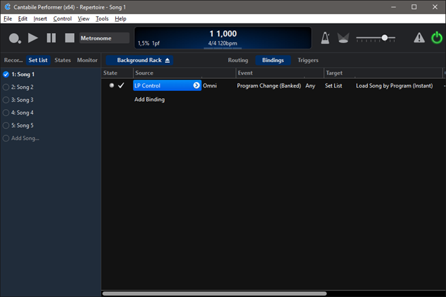446x297 pixels.
Task: Click the time display showing 1 1,000
Action: 223,34
